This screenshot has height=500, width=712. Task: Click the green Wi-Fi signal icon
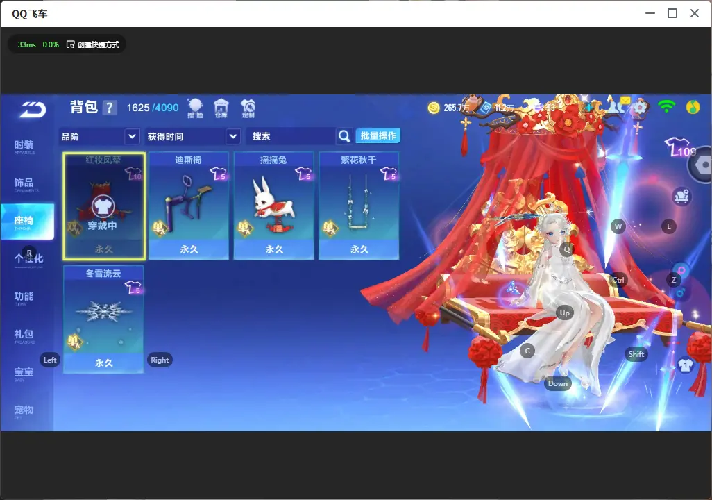coord(667,107)
